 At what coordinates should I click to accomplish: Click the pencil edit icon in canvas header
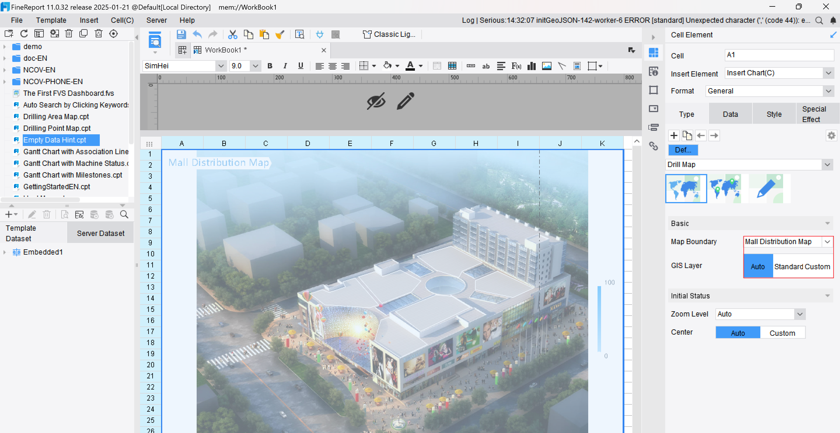point(405,101)
